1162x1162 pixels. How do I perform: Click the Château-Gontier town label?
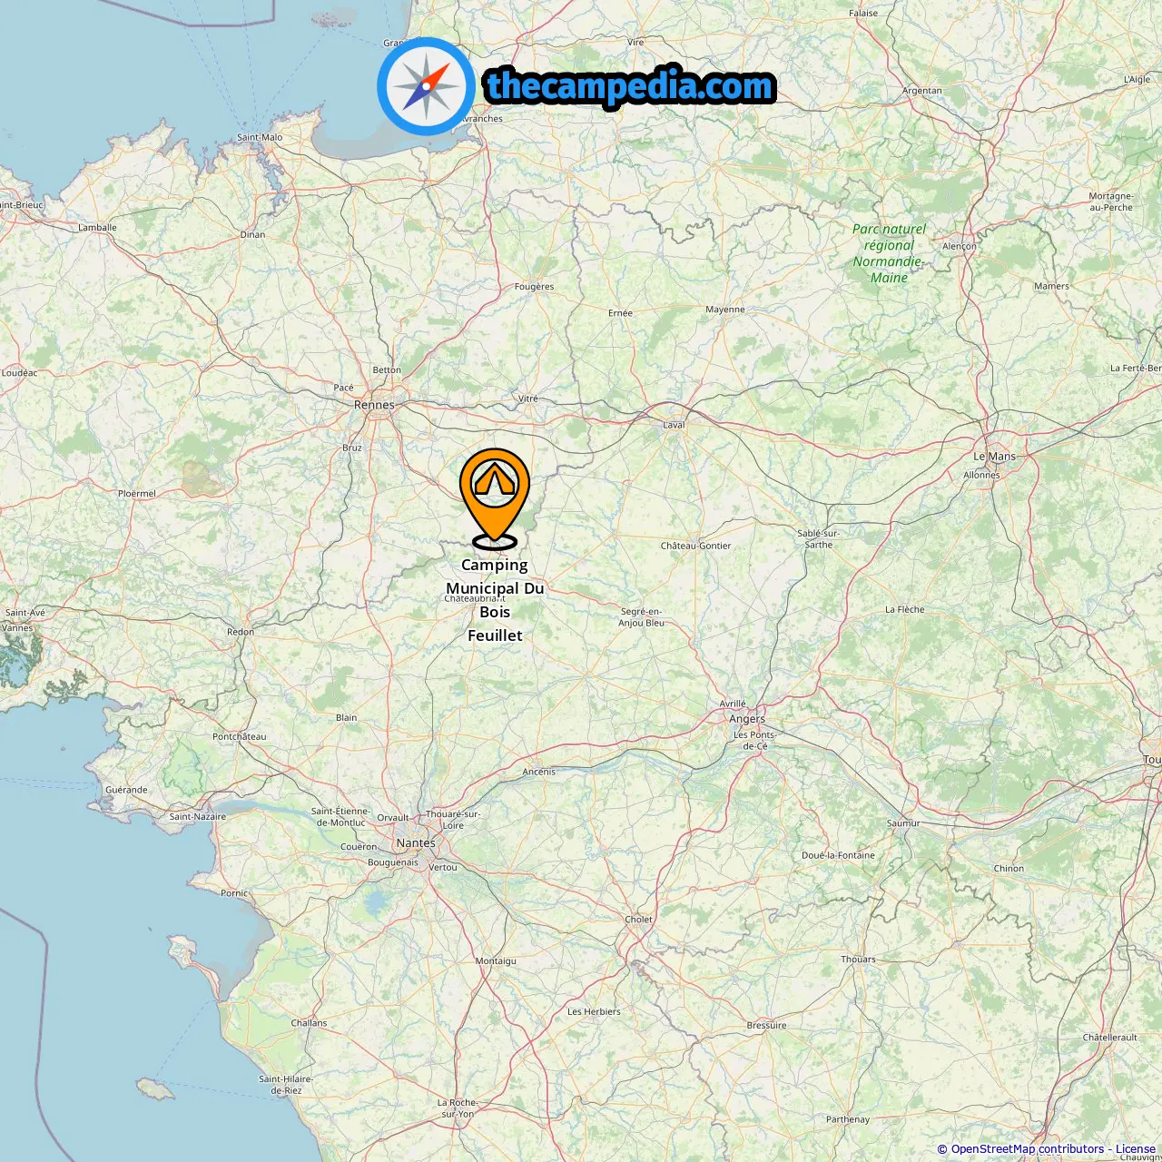(695, 546)
